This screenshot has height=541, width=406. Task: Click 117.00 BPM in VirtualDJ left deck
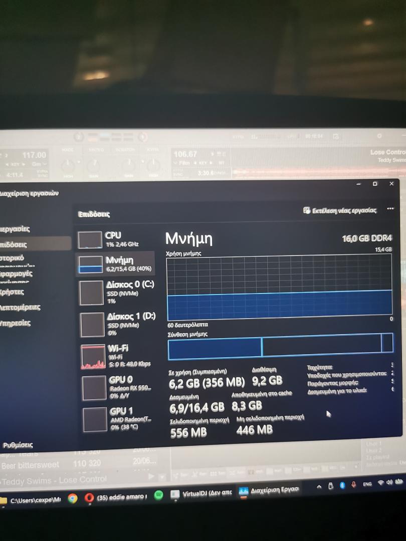(34, 155)
